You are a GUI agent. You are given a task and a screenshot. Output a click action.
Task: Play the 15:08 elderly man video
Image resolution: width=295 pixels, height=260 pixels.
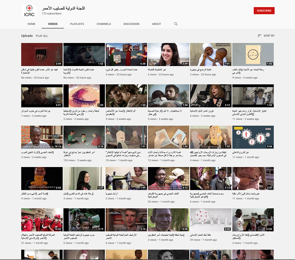[x=168, y=220]
